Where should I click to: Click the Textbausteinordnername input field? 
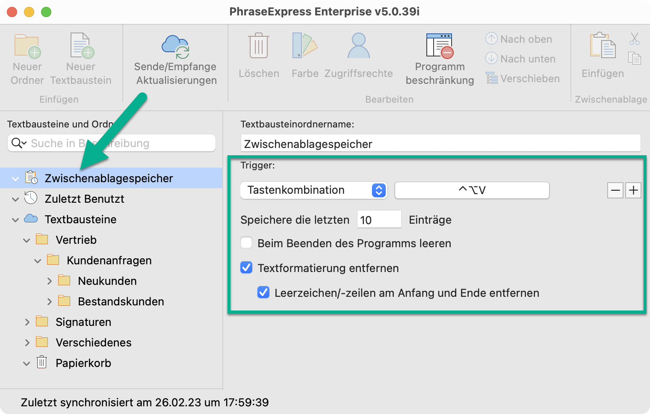pos(440,144)
